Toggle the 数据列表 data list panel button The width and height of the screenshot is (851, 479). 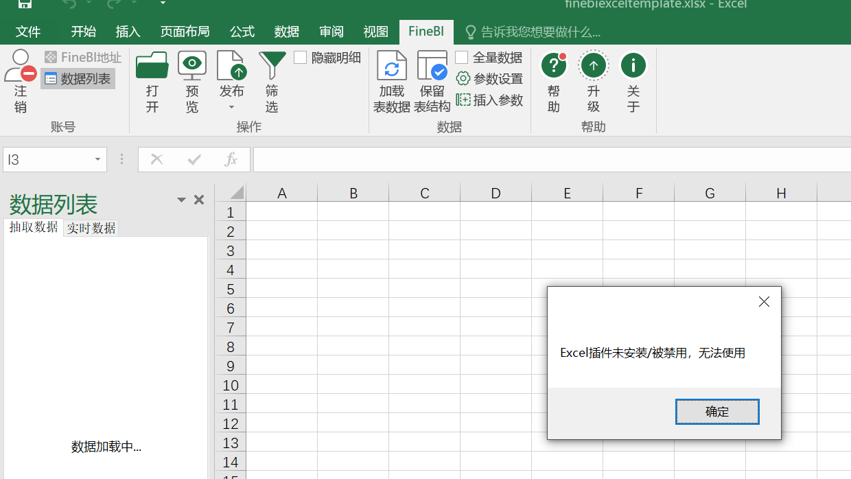pyautogui.click(x=78, y=79)
